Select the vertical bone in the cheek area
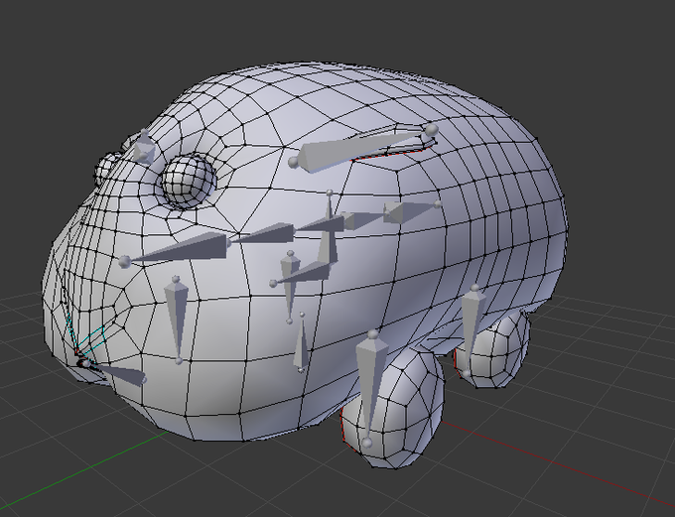The width and height of the screenshot is (675, 517). coord(177,320)
